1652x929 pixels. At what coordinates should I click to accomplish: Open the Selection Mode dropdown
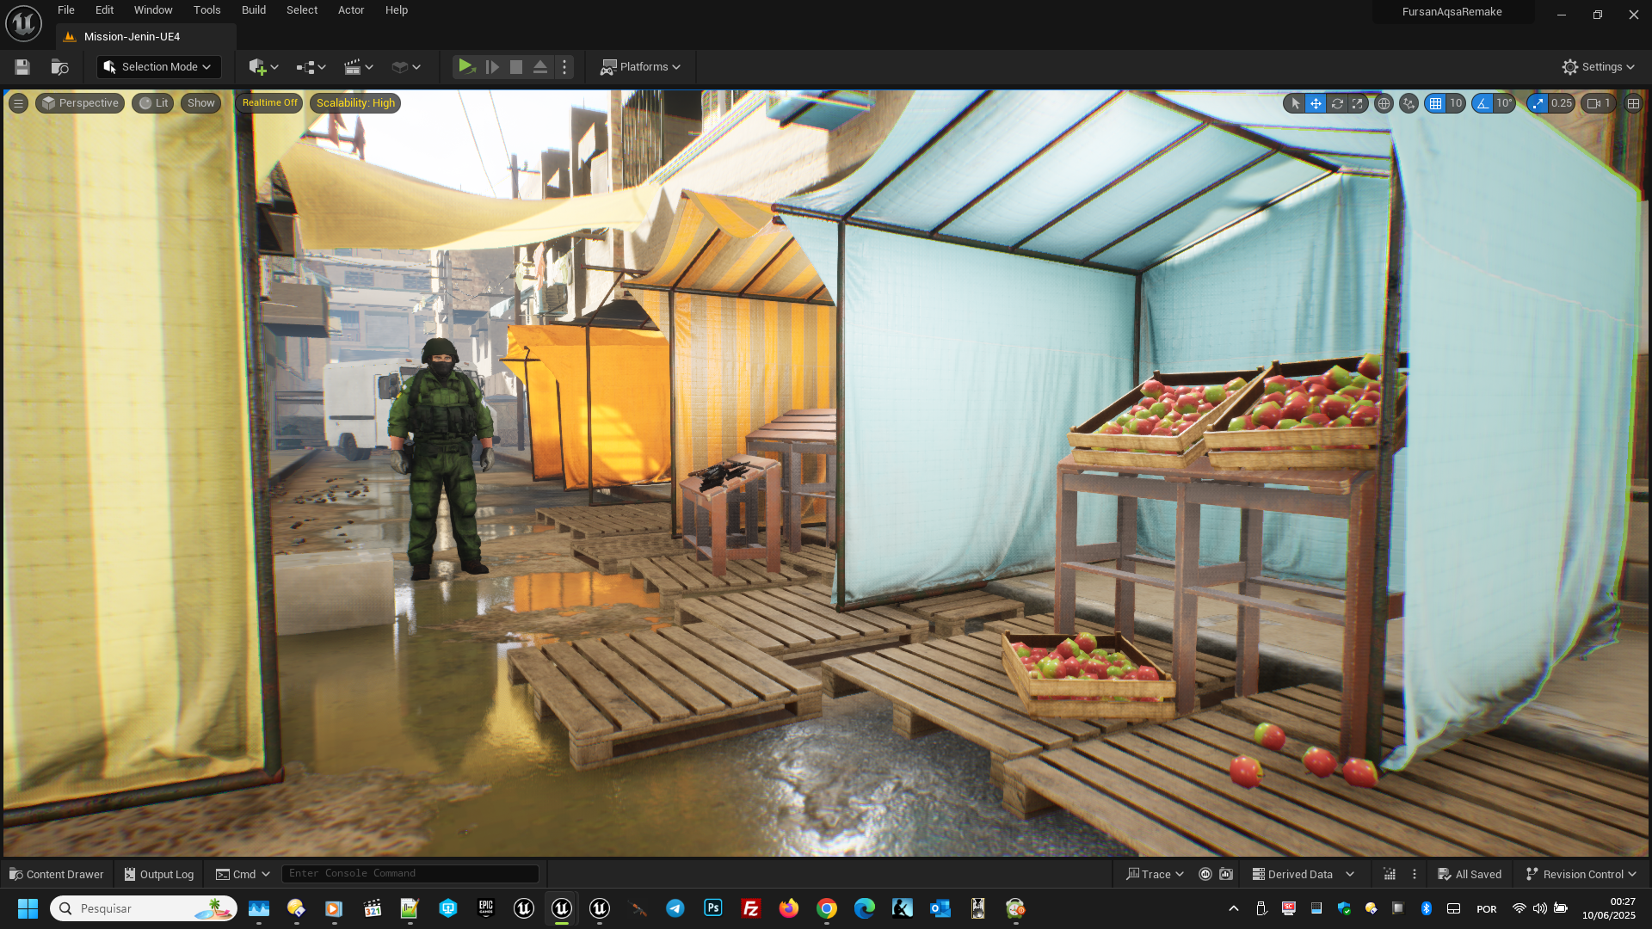click(x=158, y=67)
